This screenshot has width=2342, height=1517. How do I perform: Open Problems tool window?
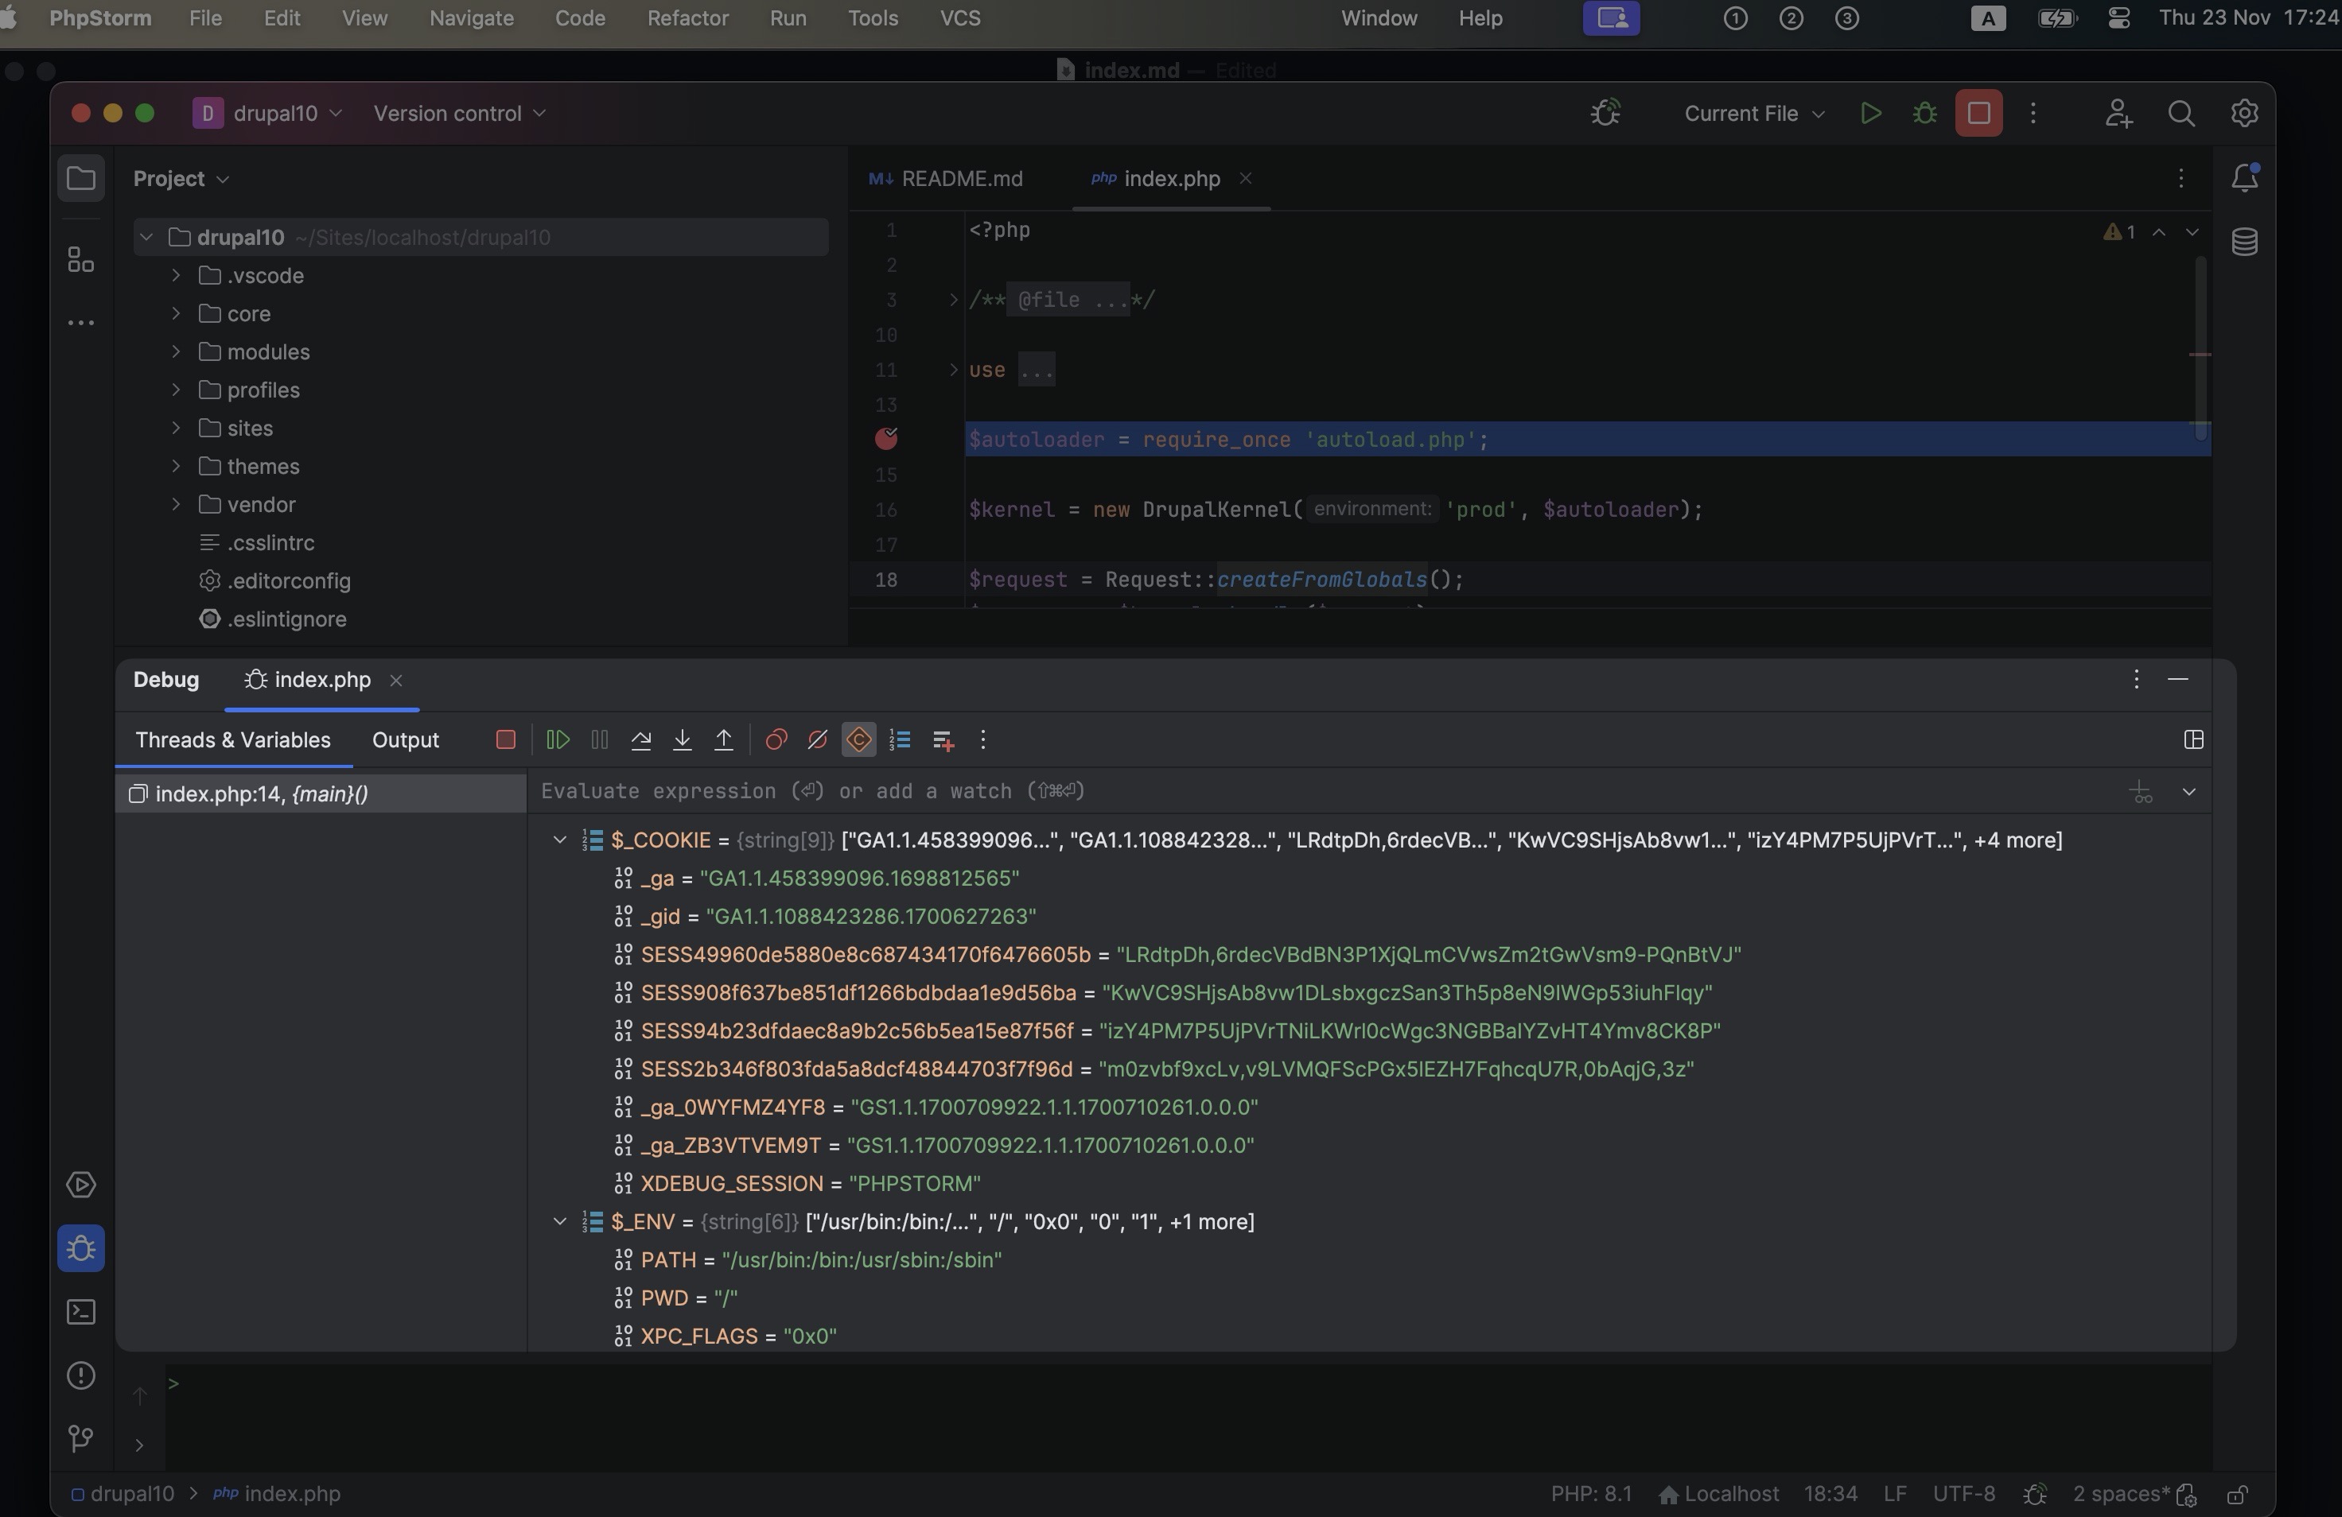point(80,1375)
